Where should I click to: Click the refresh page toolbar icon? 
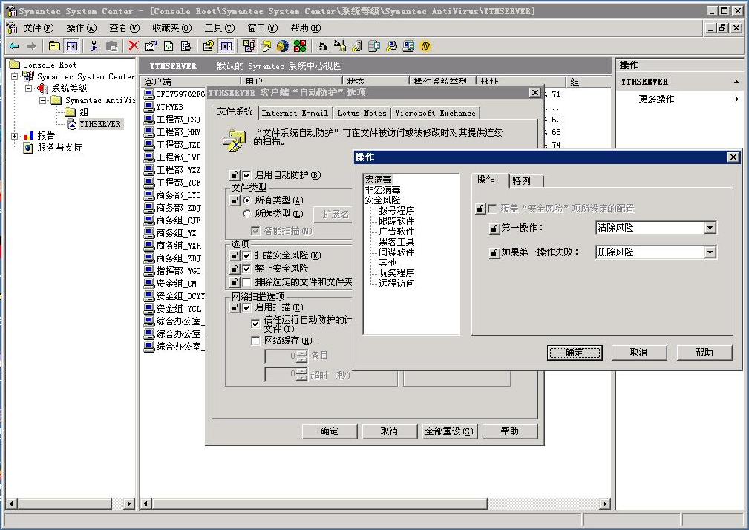pos(169,46)
